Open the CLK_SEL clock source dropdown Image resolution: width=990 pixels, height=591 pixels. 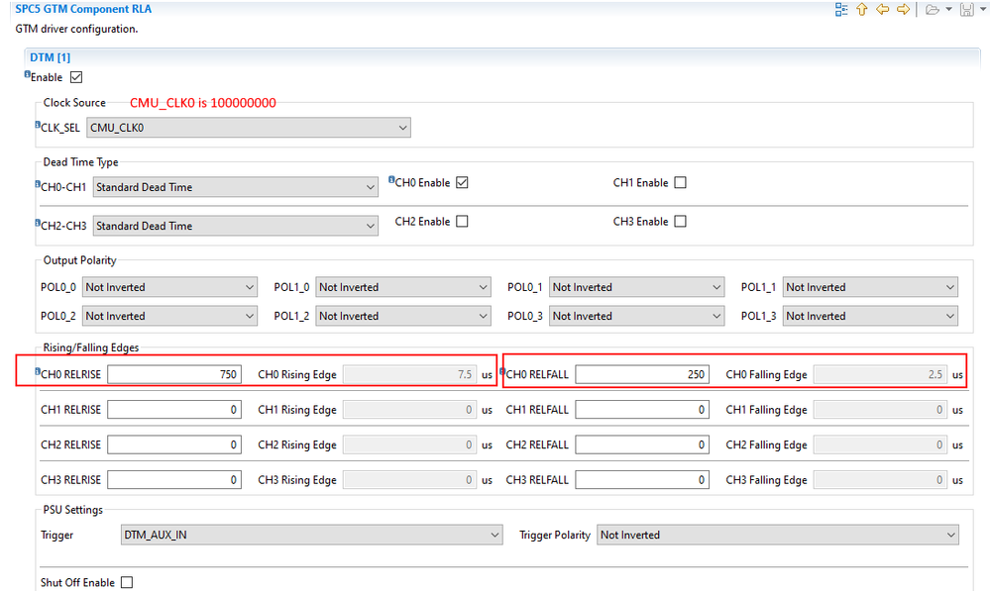pos(249,128)
